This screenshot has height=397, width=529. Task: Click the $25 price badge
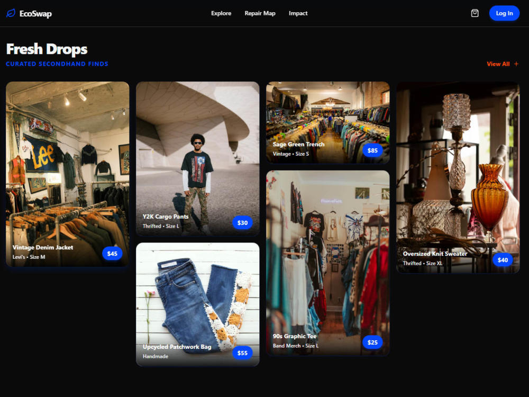pyautogui.click(x=372, y=342)
